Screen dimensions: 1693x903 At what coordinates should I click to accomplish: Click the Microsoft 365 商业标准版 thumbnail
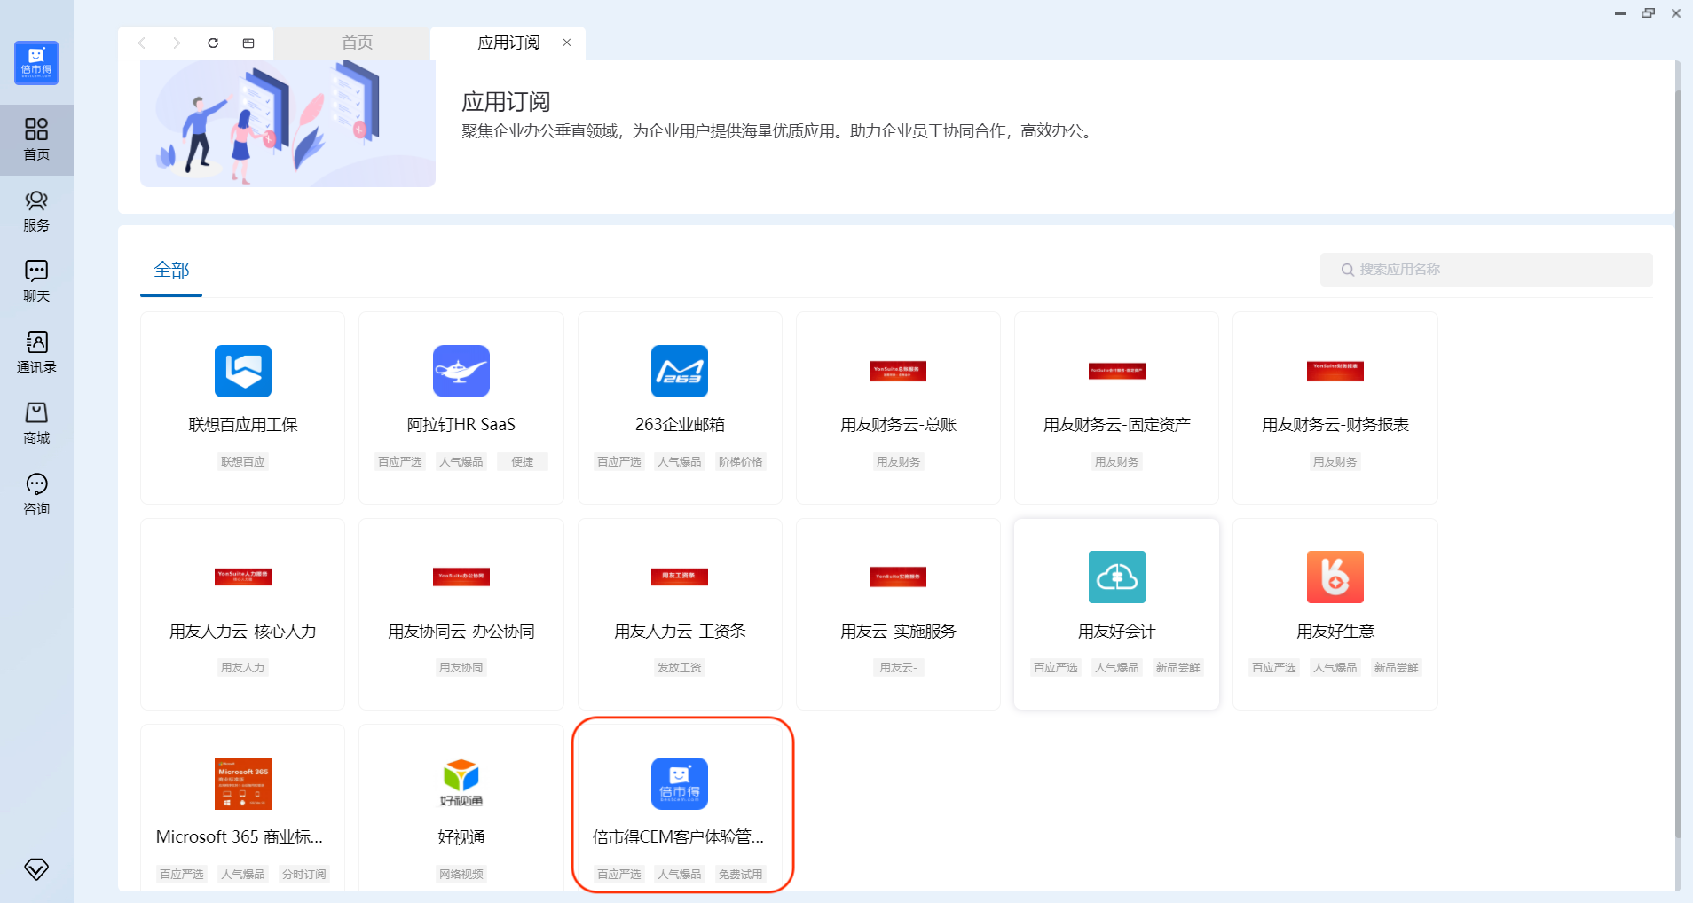[242, 782]
